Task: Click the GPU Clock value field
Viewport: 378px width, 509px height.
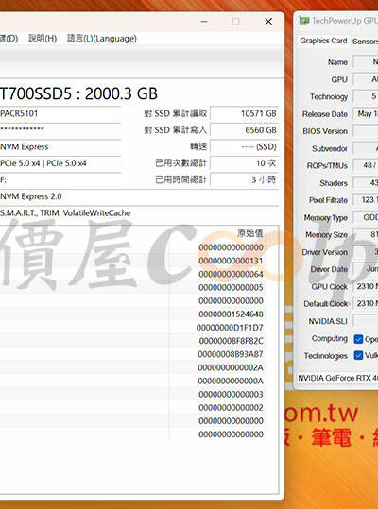Action: (x=366, y=287)
